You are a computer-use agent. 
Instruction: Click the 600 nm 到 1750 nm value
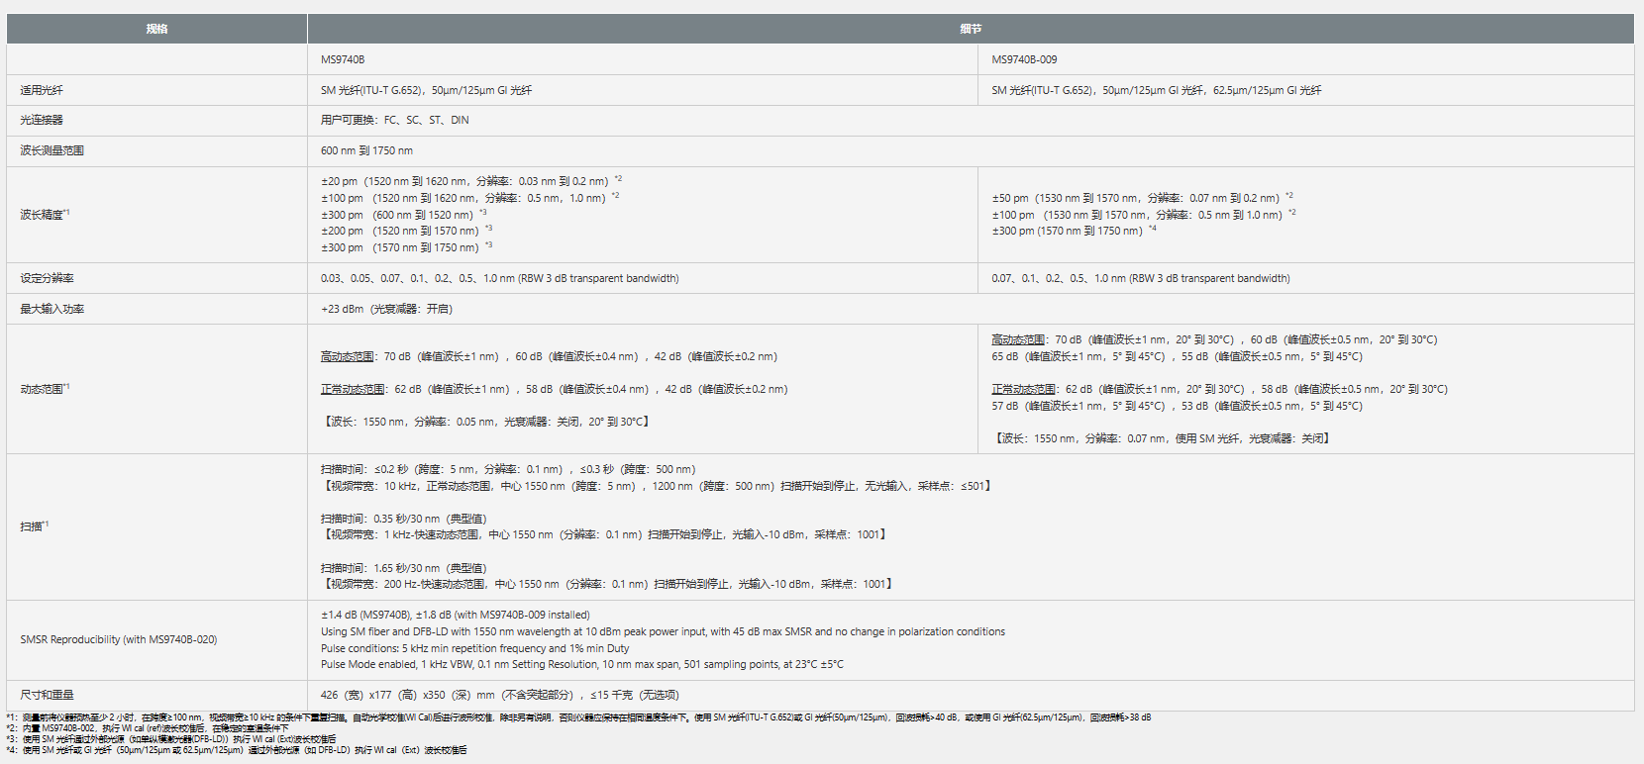coord(366,150)
